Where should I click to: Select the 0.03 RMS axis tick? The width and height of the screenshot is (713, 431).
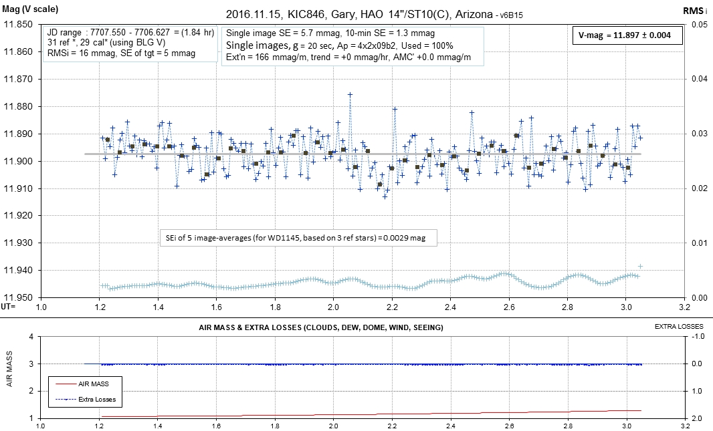[x=700, y=134]
